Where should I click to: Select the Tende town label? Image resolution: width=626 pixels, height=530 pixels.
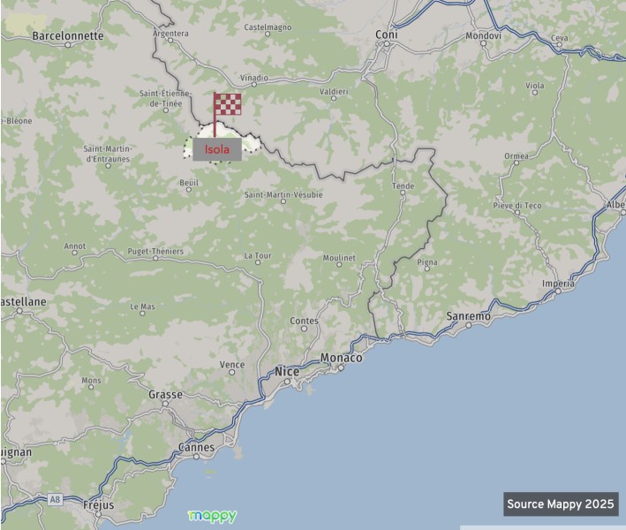coord(403,185)
